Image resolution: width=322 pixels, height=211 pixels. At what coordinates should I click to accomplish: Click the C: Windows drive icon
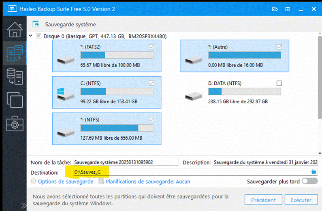pyautogui.click(x=66, y=94)
